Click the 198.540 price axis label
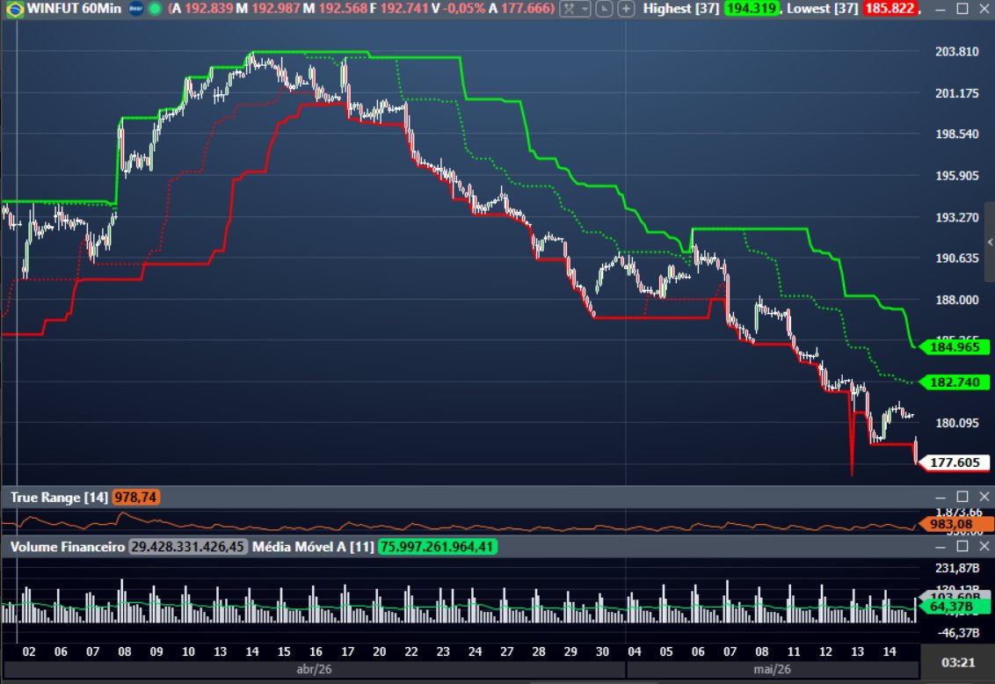Image resolution: width=995 pixels, height=684 pixels. tap(957, 134)
